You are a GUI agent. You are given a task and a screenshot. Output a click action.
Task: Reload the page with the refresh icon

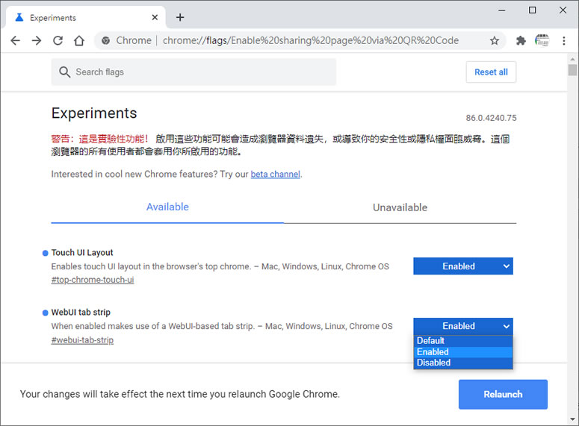58,40
